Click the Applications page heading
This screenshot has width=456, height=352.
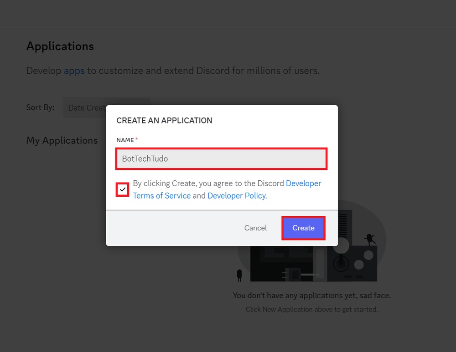point(60,46)
